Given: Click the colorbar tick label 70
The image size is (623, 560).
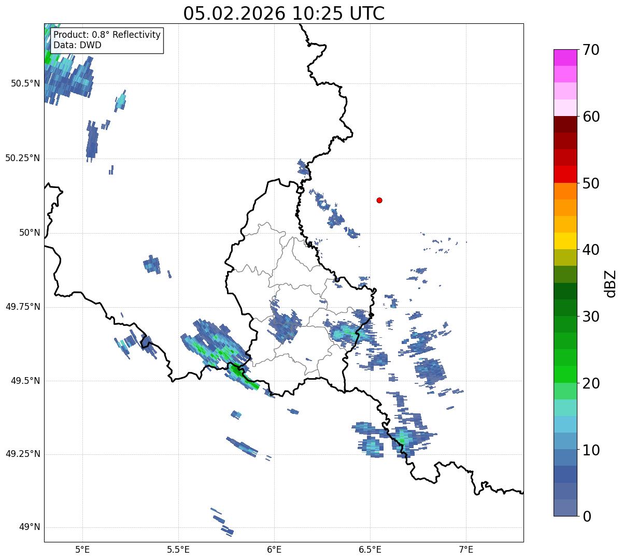Looking at the screenshot, I should 591,50.
